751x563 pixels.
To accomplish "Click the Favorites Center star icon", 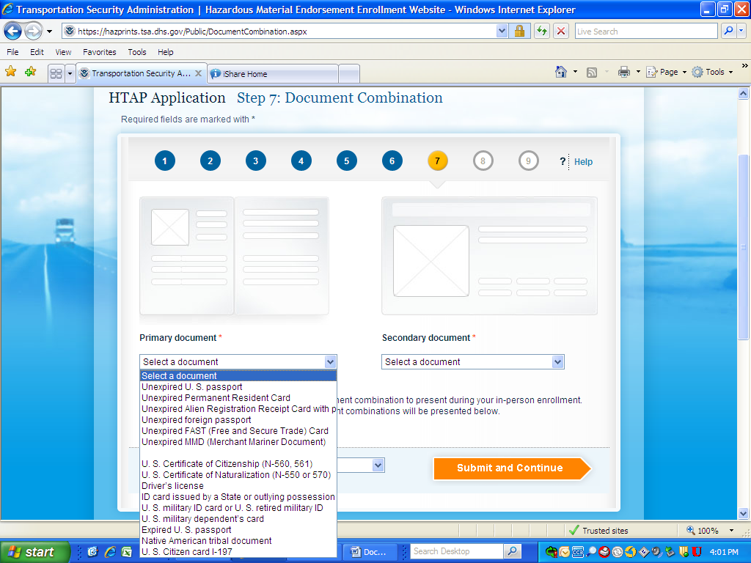I will pyautogui.click(x=11, y=73).
